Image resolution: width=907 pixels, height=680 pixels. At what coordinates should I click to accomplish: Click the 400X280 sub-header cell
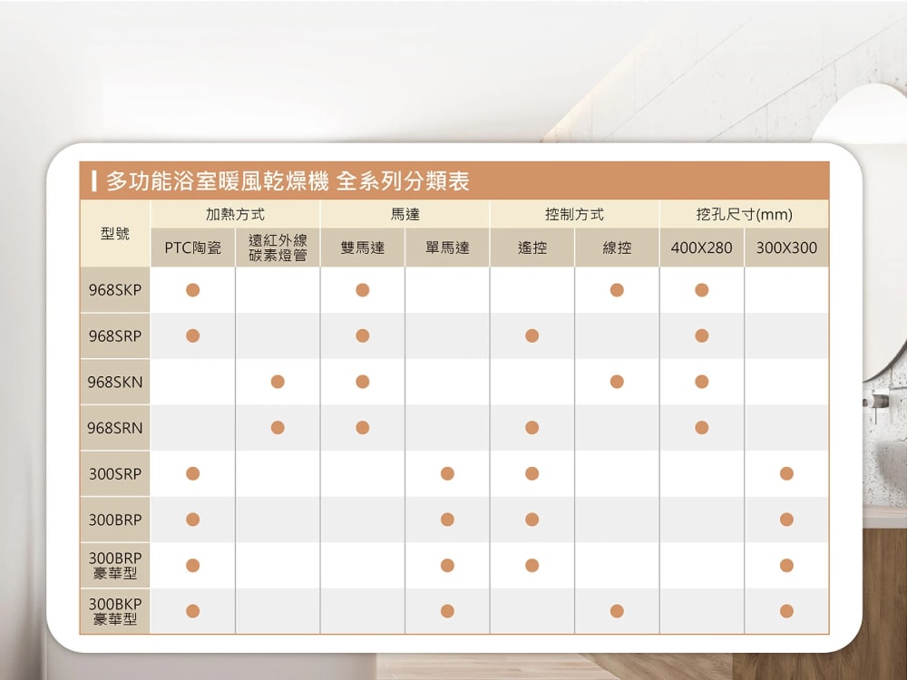tap(701, 248)
